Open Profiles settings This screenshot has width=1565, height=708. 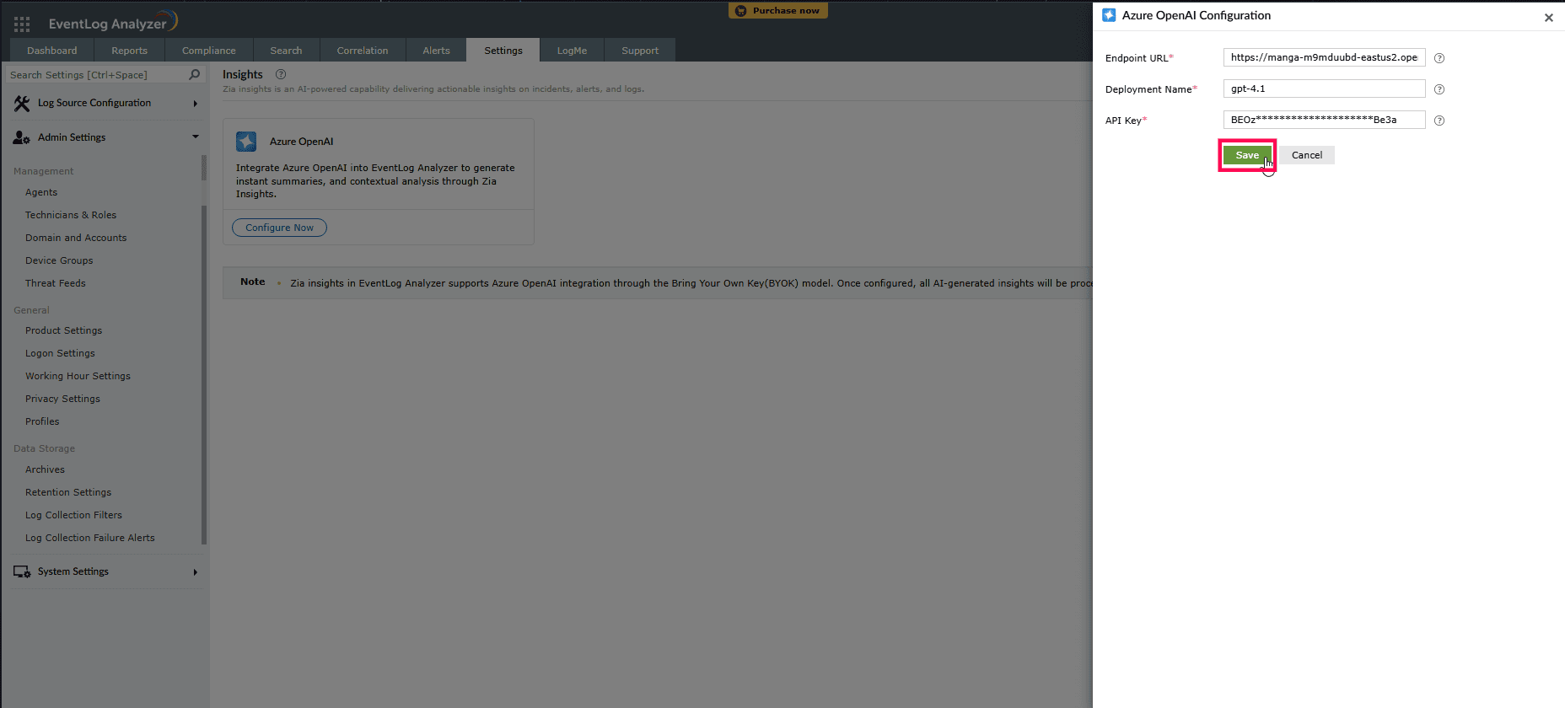point(42,421)
